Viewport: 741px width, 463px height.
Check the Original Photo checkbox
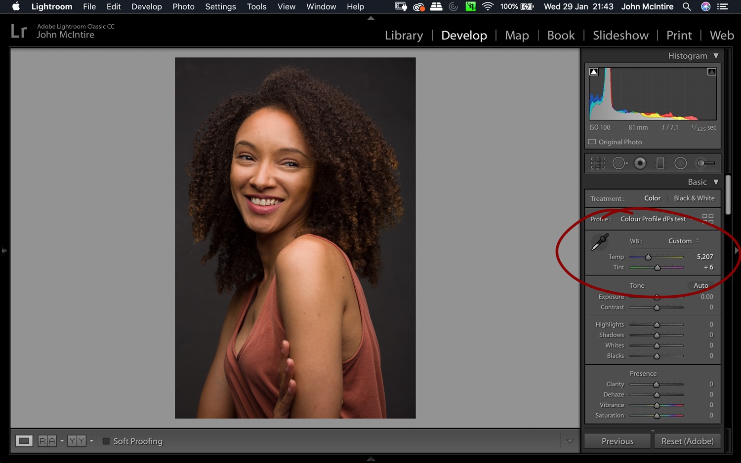[x=592, y=142]
